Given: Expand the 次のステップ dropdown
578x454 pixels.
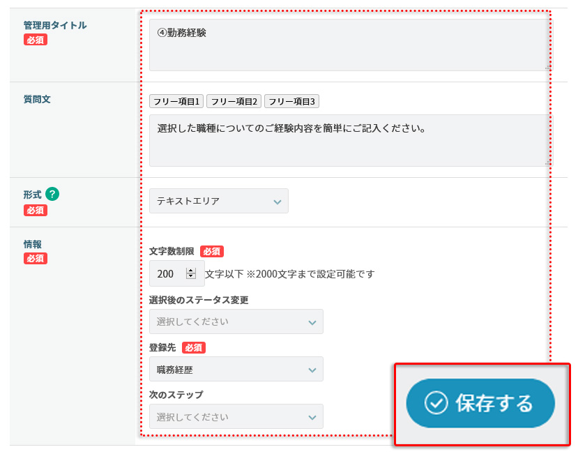Looking at the screenshot, I should click(236, 417).
